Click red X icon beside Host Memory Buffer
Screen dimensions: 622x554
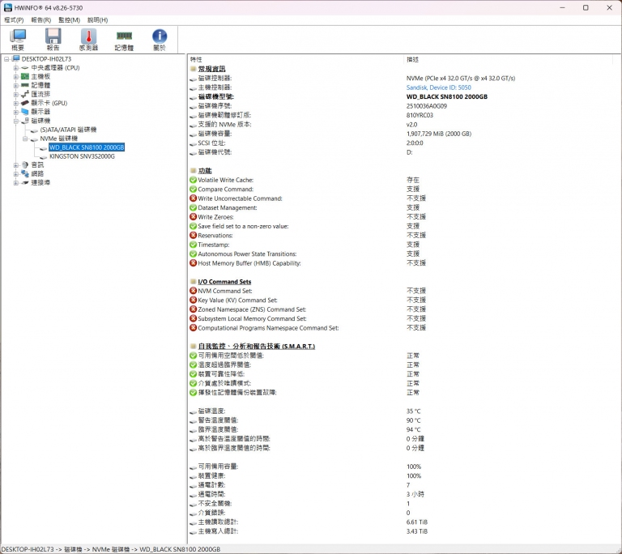tap(194, 262)
